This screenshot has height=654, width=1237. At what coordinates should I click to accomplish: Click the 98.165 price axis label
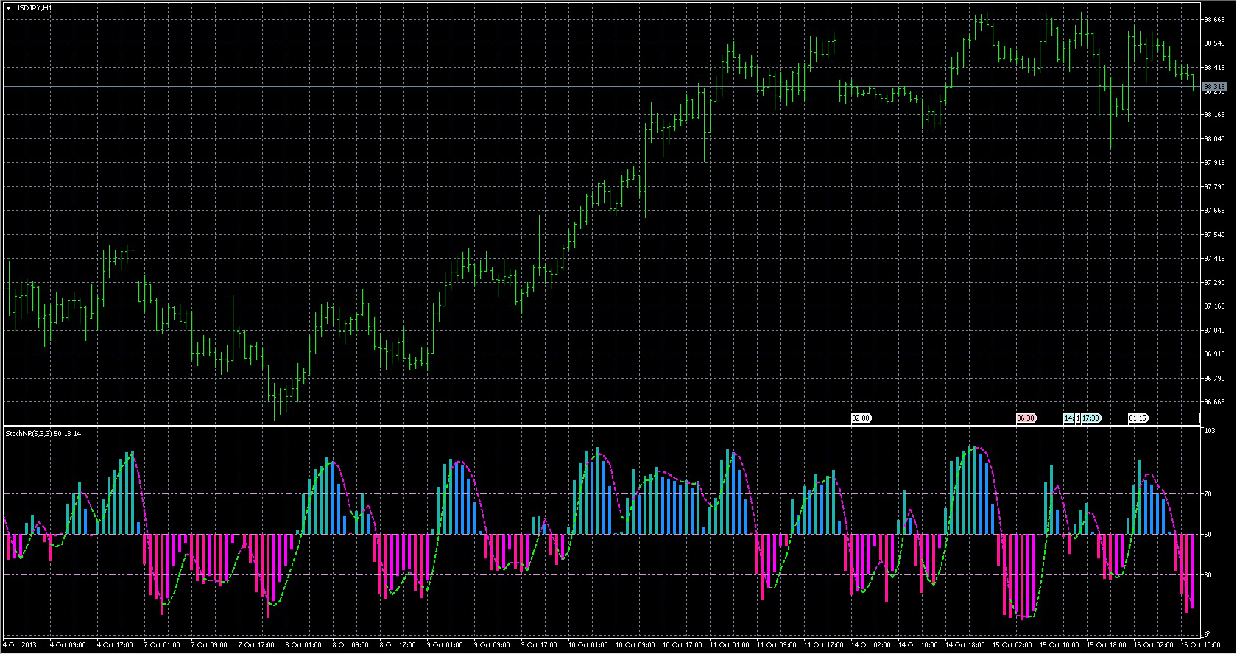[1214, 115]
